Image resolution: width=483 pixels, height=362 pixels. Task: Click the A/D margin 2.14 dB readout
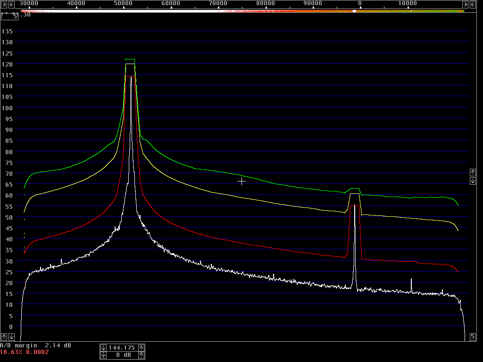35,346
